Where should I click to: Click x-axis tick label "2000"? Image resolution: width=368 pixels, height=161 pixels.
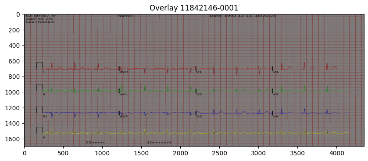180,153
